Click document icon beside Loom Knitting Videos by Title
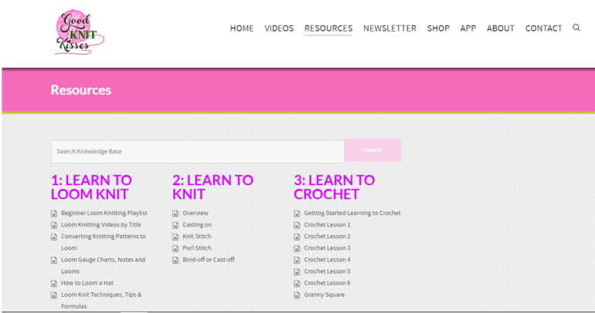 tap(54, 225)
